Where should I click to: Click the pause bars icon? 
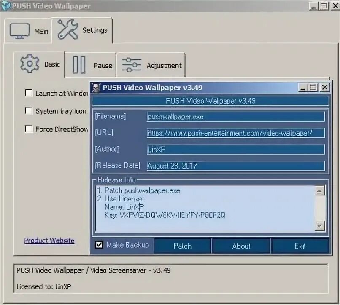(79, 65)
